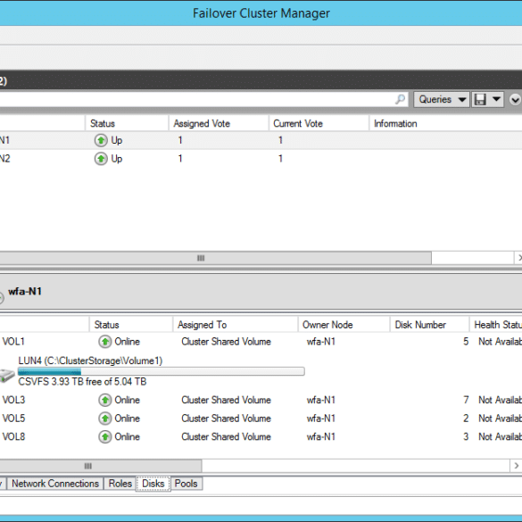Image resolution: width=522 pixels, height=522 pixels.
Task: Click VOL3 Cluster Shared Volume cell
Action: (x=226, y=400)
